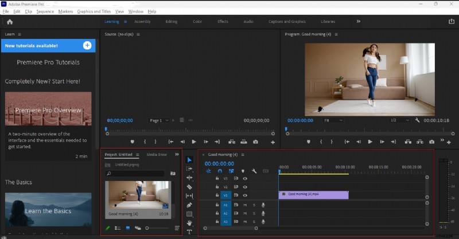Image resolution: width=459 pixels, height=239 pixels.
Task: Toggle V2 track output eye
Action: point(245,187)
